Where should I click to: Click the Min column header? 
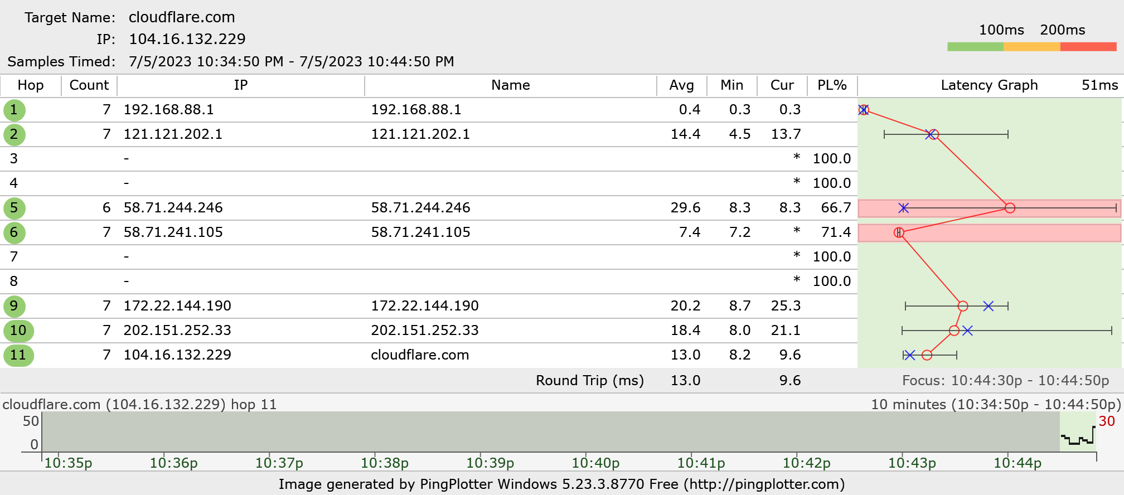(732, 85)
